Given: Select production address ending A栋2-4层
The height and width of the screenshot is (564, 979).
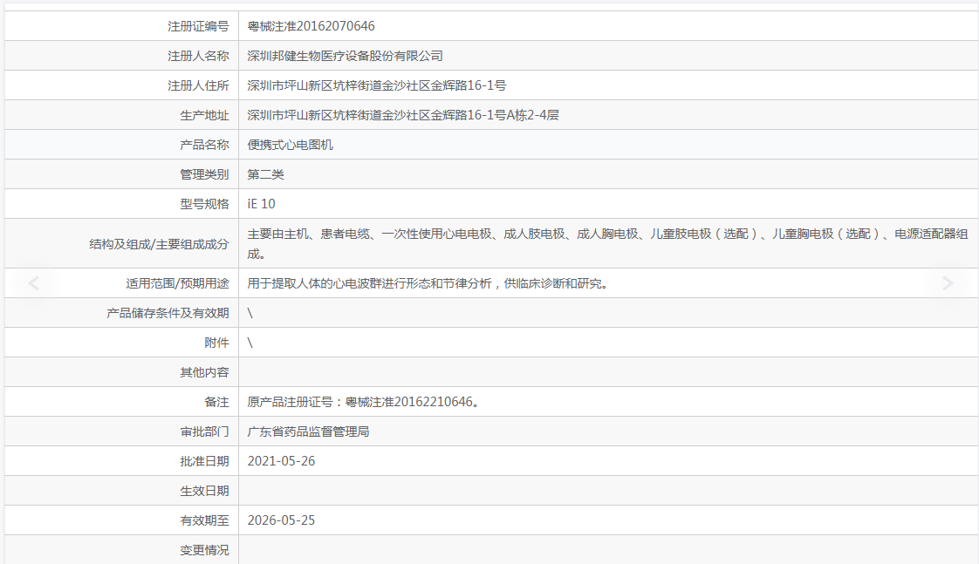Looking at the screenshot, I should pos(403,115).
